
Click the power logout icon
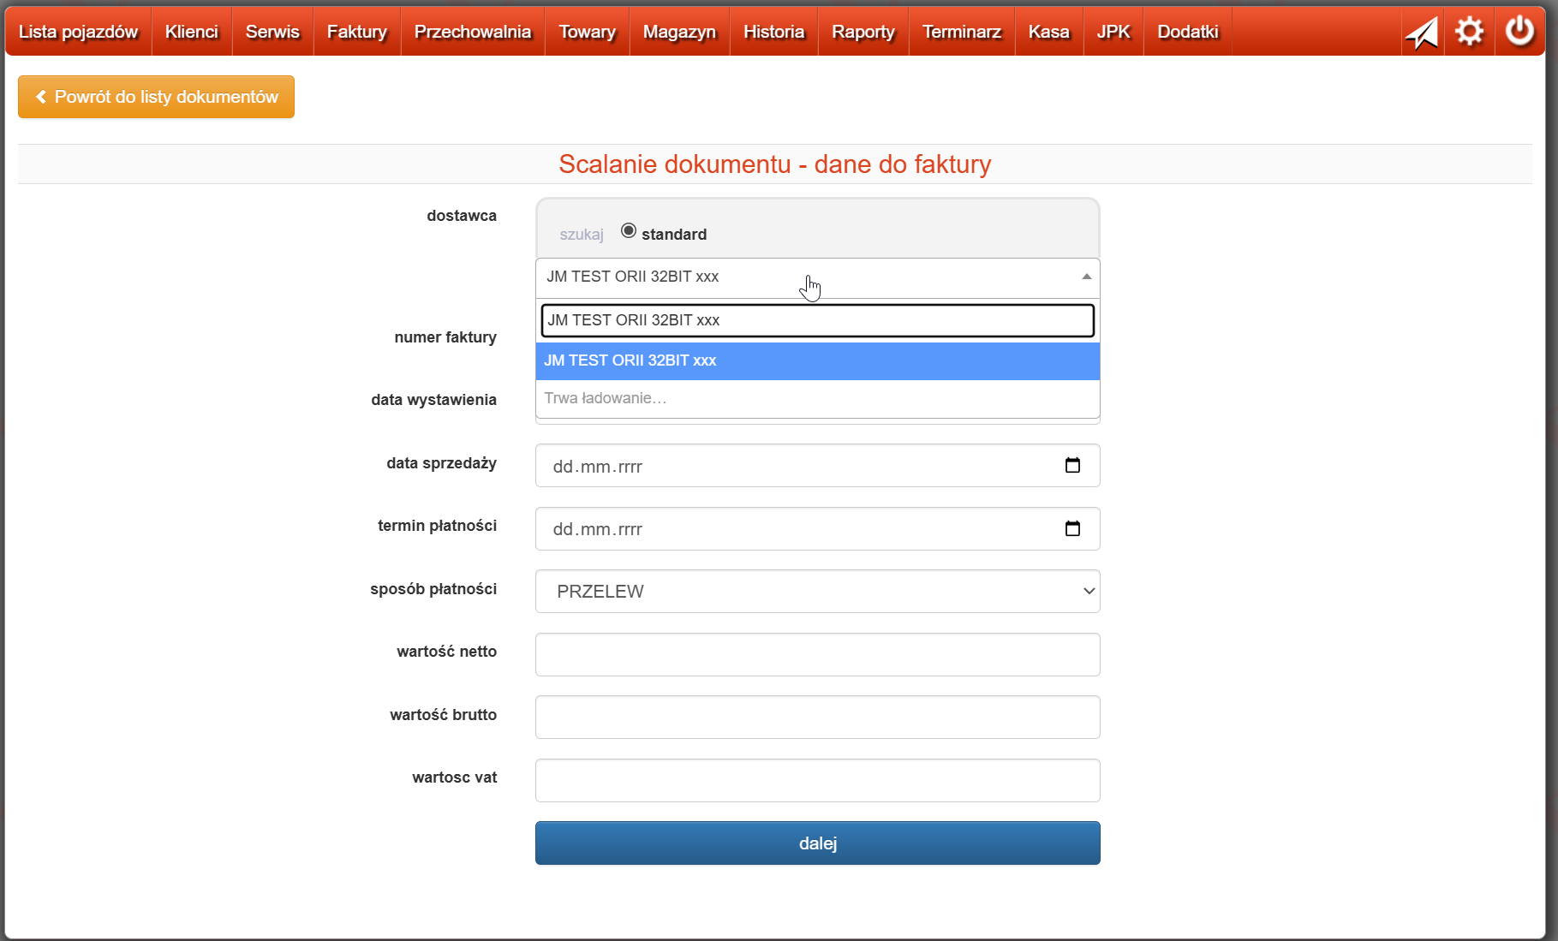pyautogui.click(x=1519, y=32)
